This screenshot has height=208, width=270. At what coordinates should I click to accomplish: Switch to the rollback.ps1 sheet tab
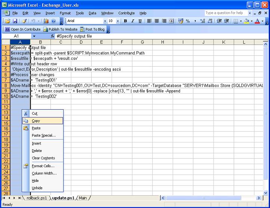pos(37,198)
